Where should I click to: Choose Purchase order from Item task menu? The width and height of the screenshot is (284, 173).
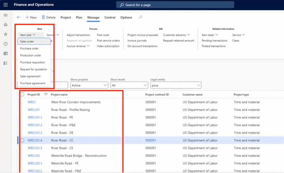[x=29, y=48]
